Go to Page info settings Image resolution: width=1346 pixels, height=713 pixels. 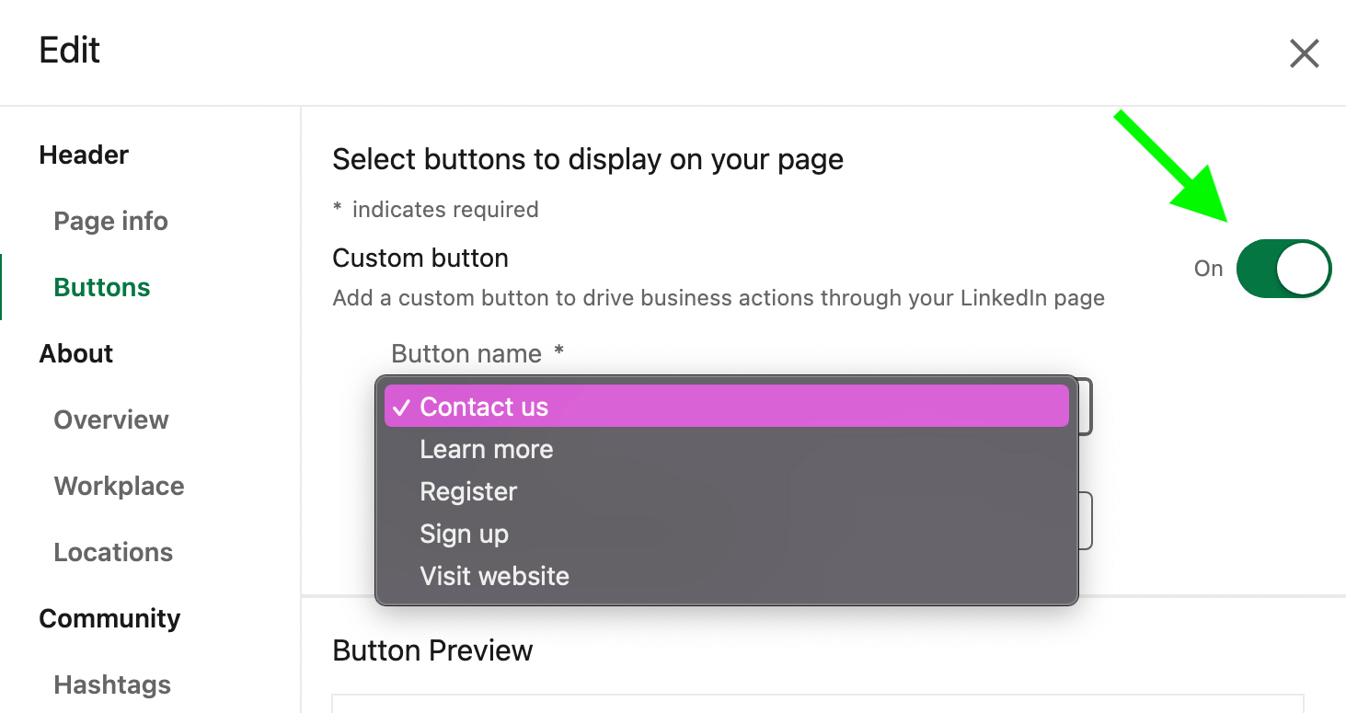110,221
